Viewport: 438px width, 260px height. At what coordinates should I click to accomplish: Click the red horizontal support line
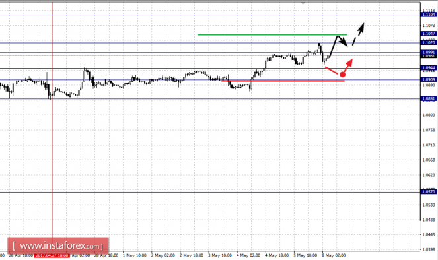(x=283, y=81)
